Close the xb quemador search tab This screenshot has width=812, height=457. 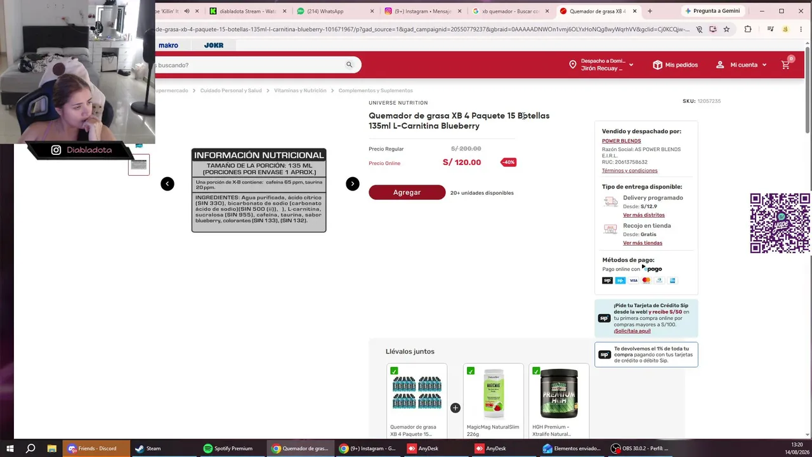[547, 11]
